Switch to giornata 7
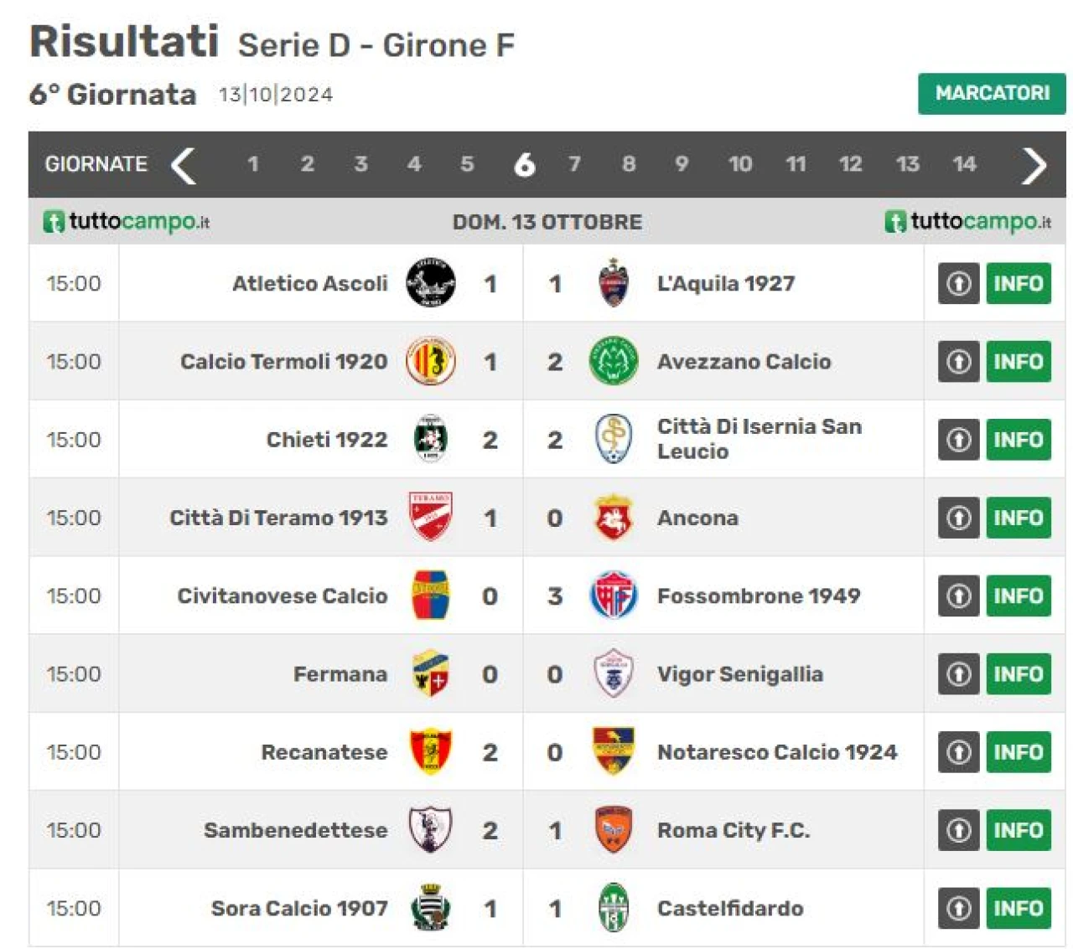Screen dimensions: 1073x949 (x=574, y=164)
